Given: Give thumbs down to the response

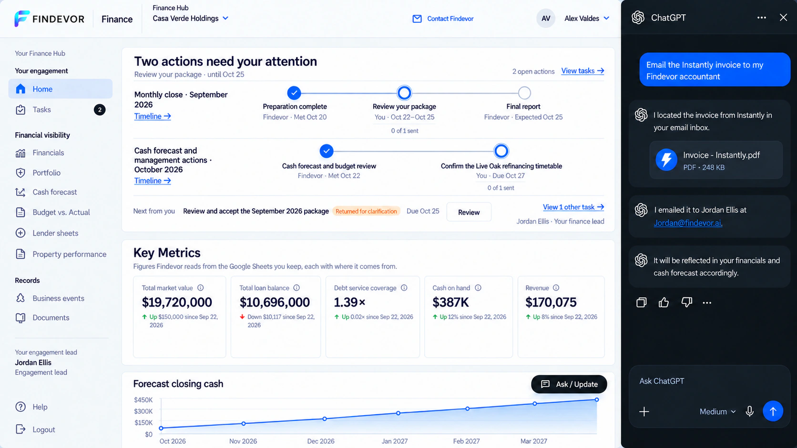Looking at the screenshot, I should coord(686,302).
